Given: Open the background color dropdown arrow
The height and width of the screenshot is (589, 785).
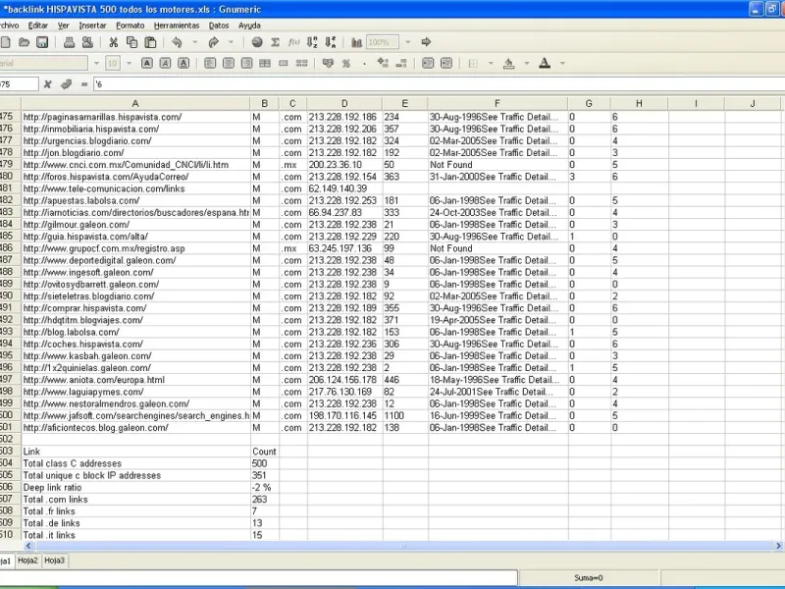Looking at the screenshot, I should coord(527,63).
